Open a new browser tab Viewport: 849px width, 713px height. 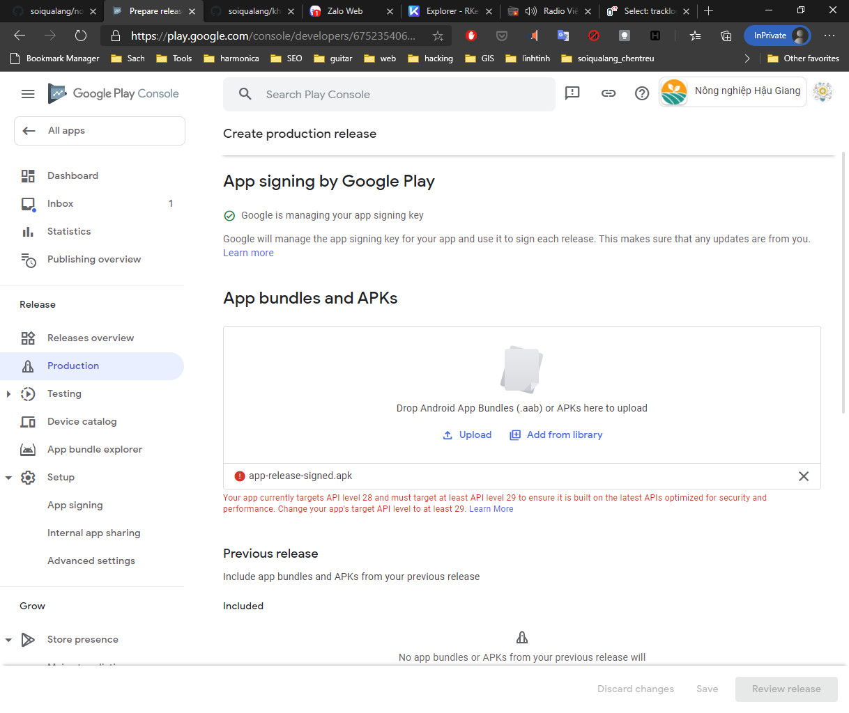click(x=708, y=11)
